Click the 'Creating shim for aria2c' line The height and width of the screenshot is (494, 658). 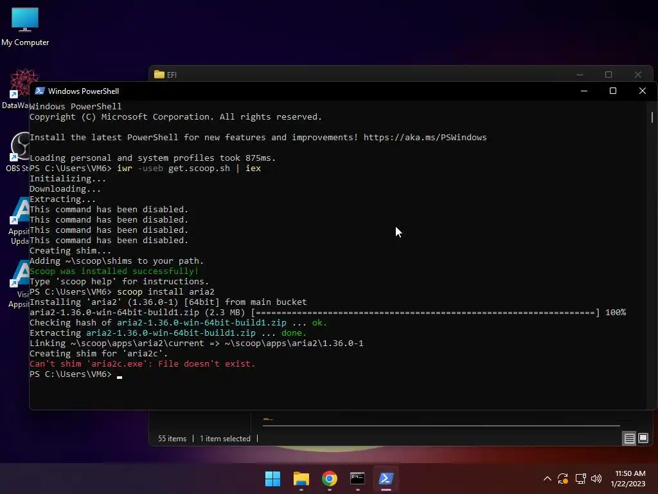98,354
